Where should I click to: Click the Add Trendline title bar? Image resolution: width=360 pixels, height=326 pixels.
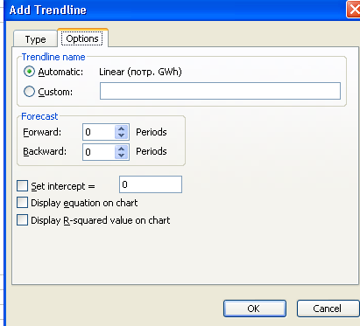[175, 10]
